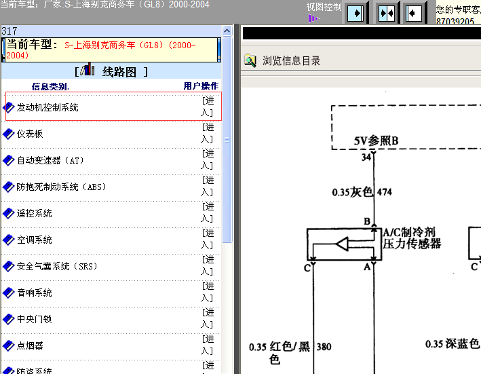Open 空调系统 via its [进入] link
Screen dimensions: 481x374
(x=208, y=239)
